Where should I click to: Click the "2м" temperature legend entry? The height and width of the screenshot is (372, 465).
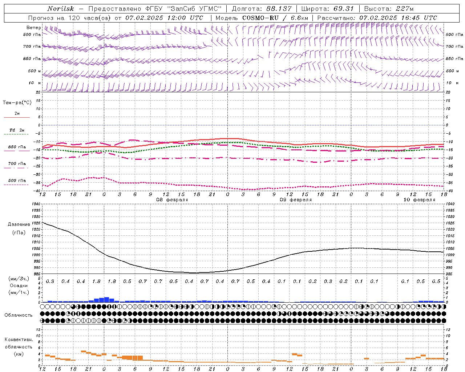17,114
